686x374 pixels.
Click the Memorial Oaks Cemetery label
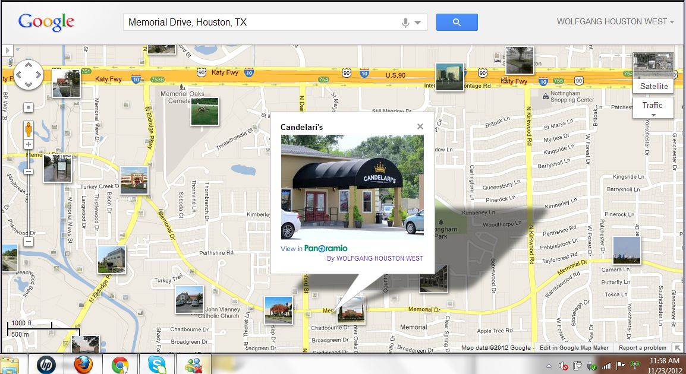[x=182, y=97]
